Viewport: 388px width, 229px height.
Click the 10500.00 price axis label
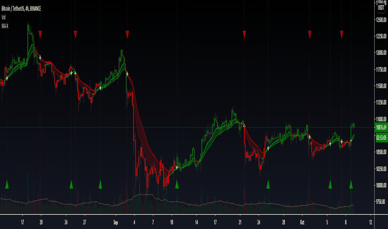[381, 152]
